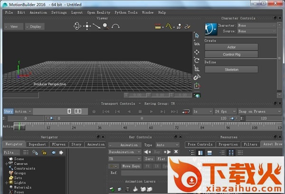Select the Pan (travelling) camera tool

coord(87,26)
